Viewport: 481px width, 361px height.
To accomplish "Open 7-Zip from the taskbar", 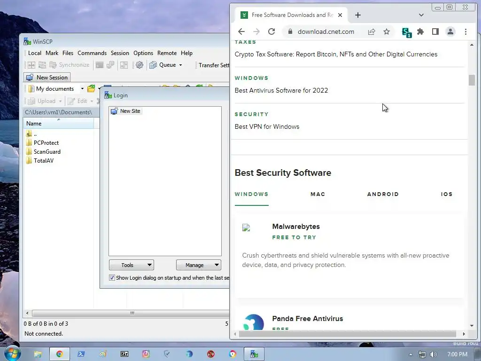I will (124, 354).
